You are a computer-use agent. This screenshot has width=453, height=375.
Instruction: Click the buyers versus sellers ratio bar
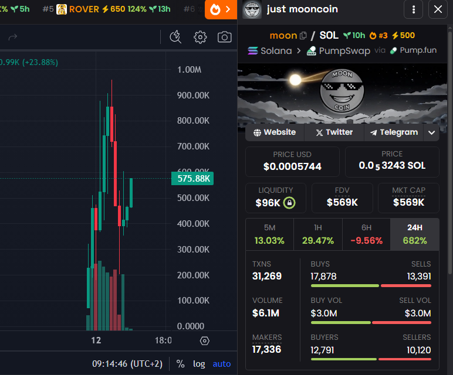(371, 359)
